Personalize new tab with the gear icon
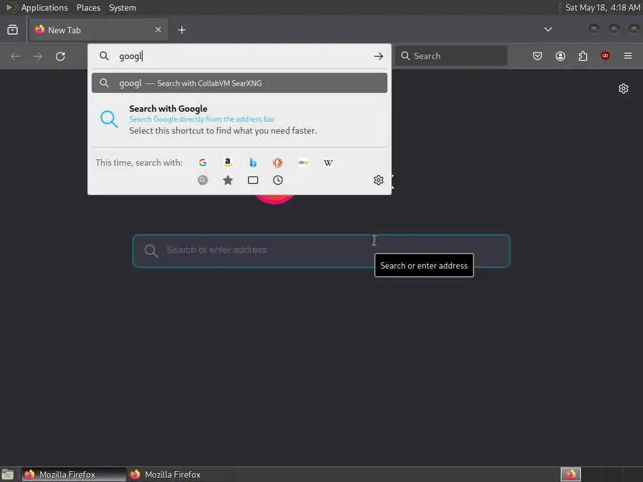 click(624, 88)
